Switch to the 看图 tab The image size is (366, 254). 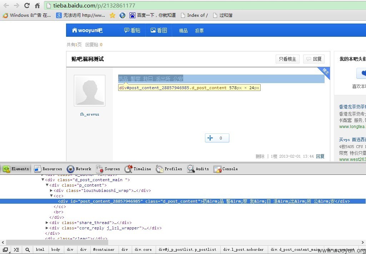(159, 30)
